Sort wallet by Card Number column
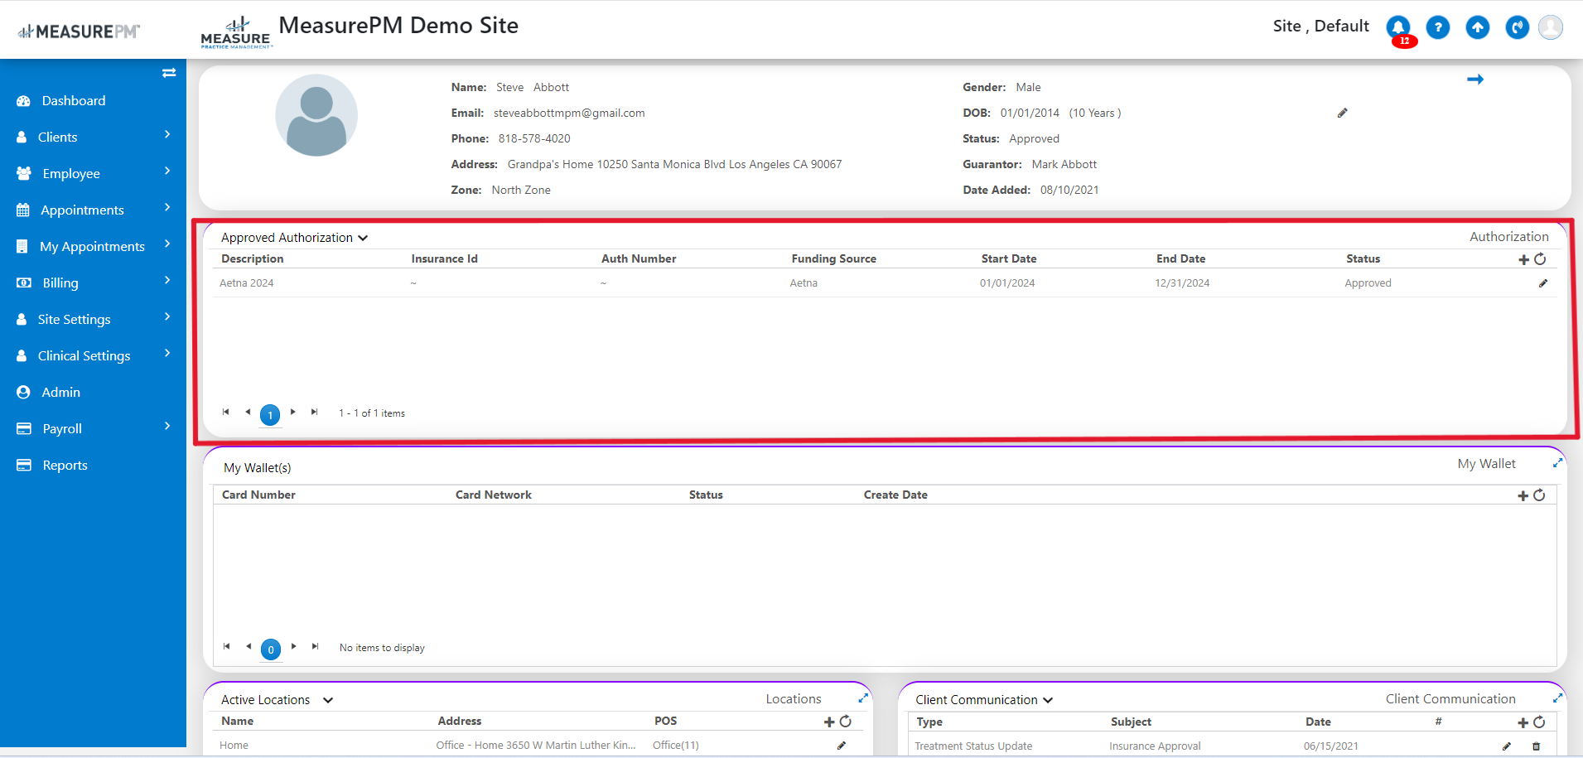Image resolution: width=1583 pixels, height=758 pixels. point(258,495)
